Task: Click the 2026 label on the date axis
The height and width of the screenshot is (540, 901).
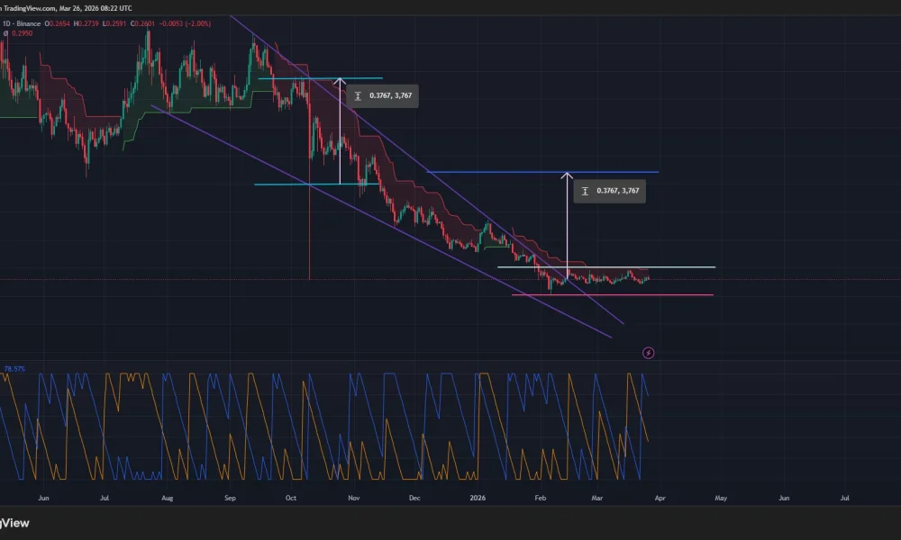Action: [477, 497]
